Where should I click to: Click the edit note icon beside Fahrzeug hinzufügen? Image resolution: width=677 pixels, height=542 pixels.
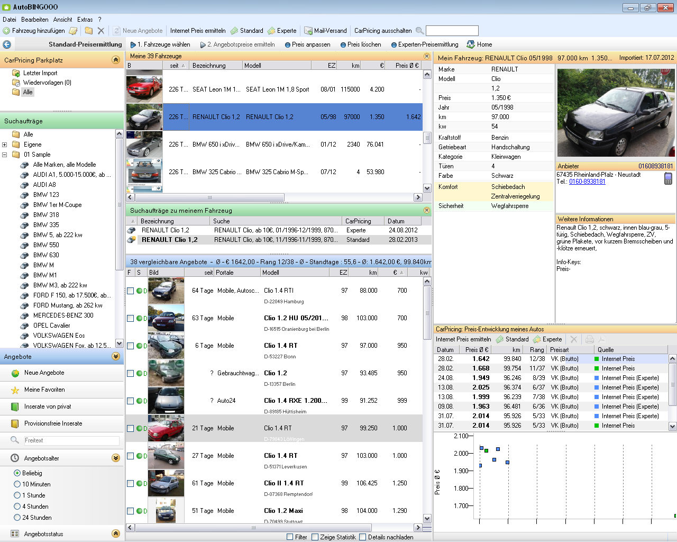click(74, 31)
